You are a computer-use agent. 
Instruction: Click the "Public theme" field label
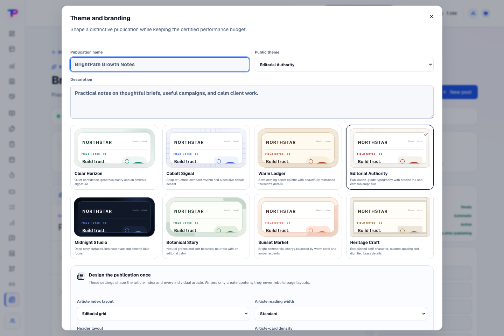pos(267,52)
